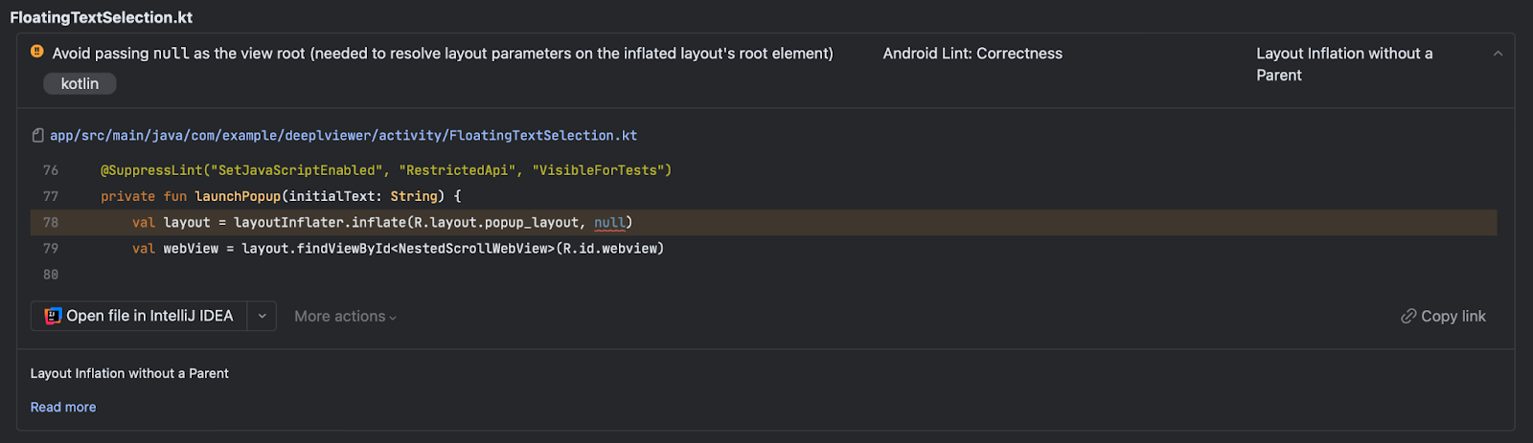Click the file icon beside the path
The width and height of the screenshot is (1533, 443).
click(37, 136)
